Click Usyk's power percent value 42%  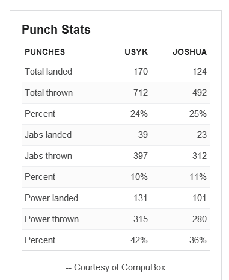coord(139,240)
